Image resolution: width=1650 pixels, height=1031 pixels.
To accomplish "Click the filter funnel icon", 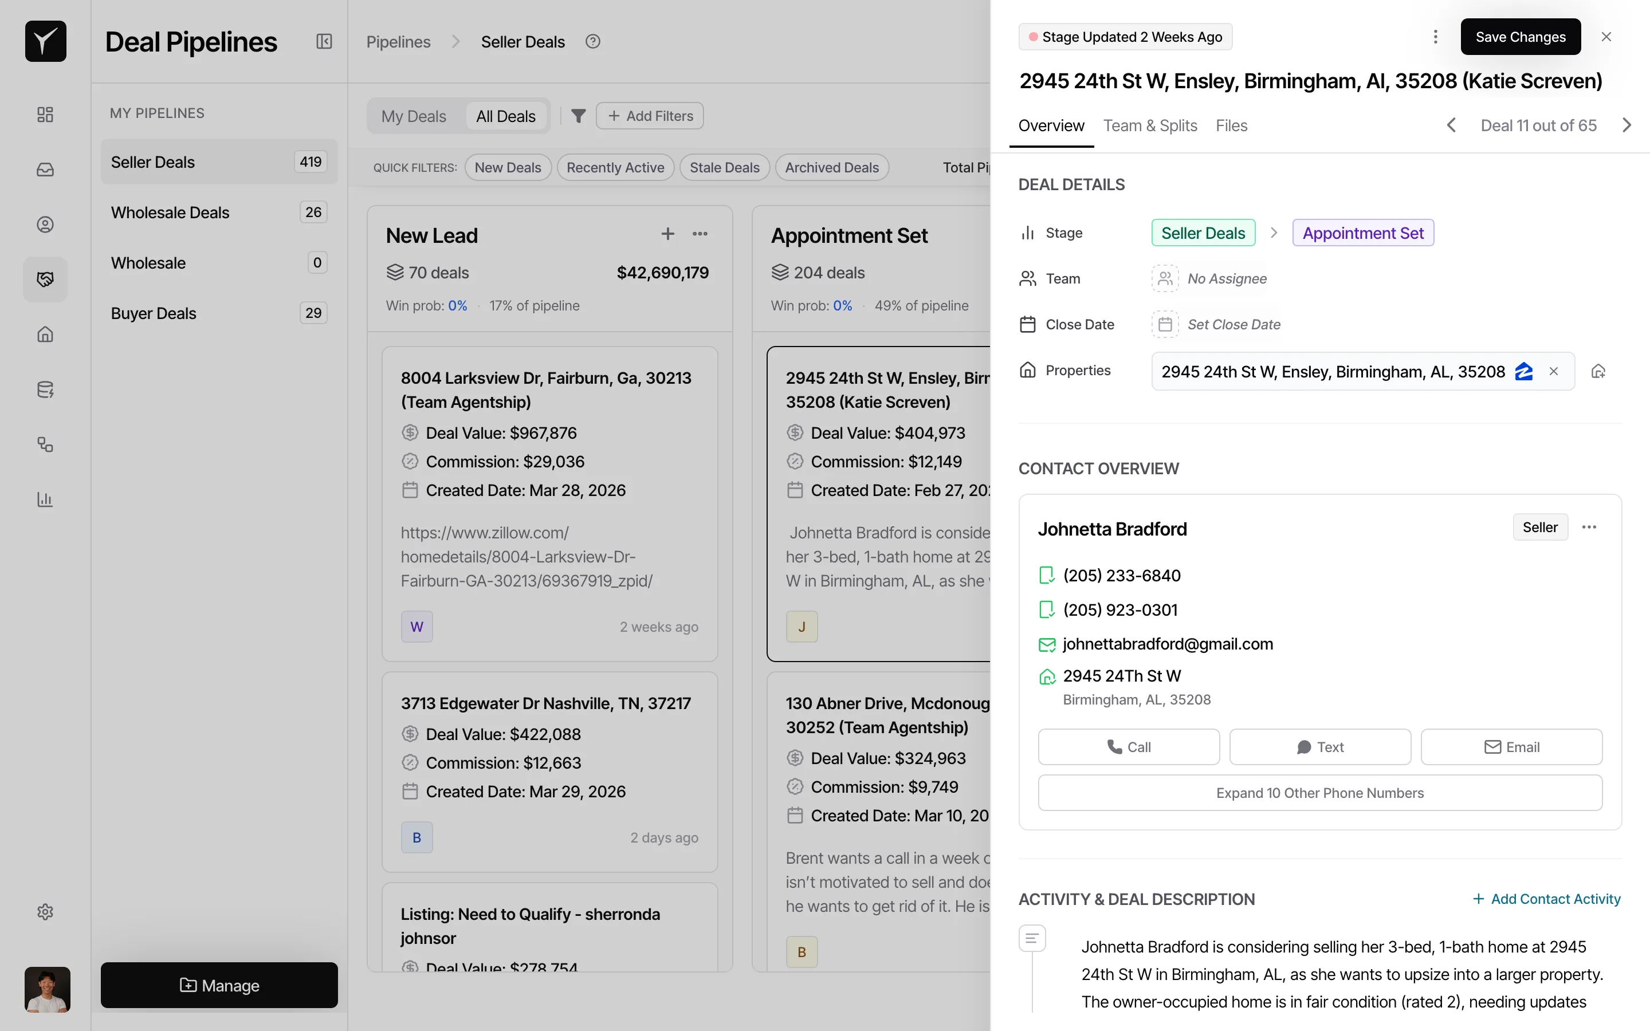I will [578, 116].
